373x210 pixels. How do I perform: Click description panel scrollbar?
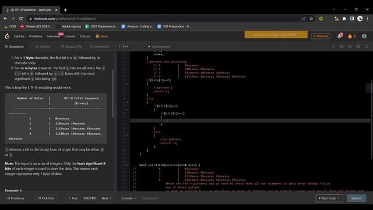pos(112,93)
